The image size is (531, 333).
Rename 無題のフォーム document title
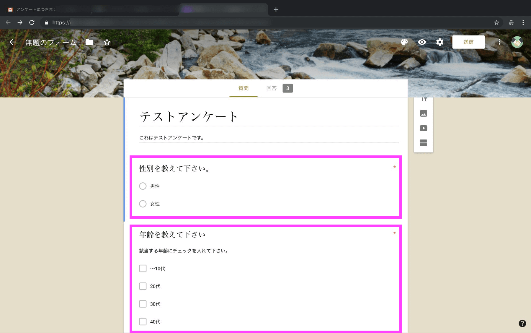tap(51, 43)
